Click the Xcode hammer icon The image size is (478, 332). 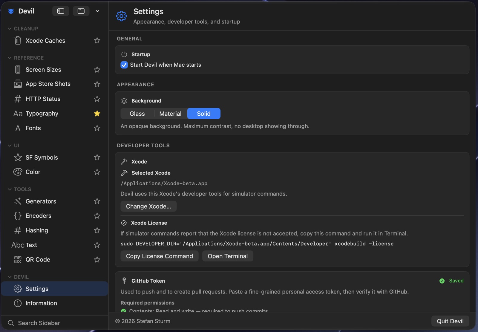(x=124, y=162)
